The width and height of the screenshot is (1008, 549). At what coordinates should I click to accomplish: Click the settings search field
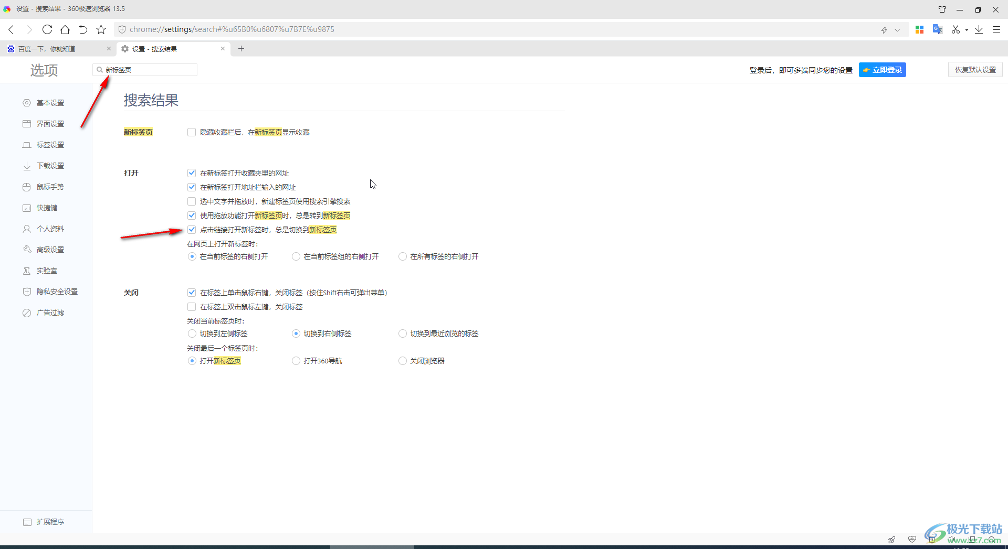tap(145, 70)
